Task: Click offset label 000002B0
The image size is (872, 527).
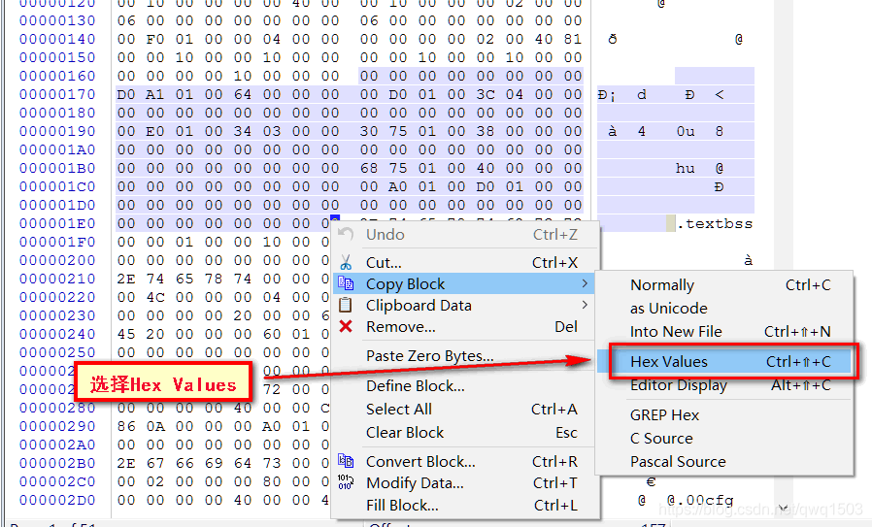Action: point(57,463)
